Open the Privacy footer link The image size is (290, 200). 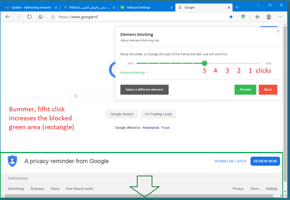(x=238, y=189)
